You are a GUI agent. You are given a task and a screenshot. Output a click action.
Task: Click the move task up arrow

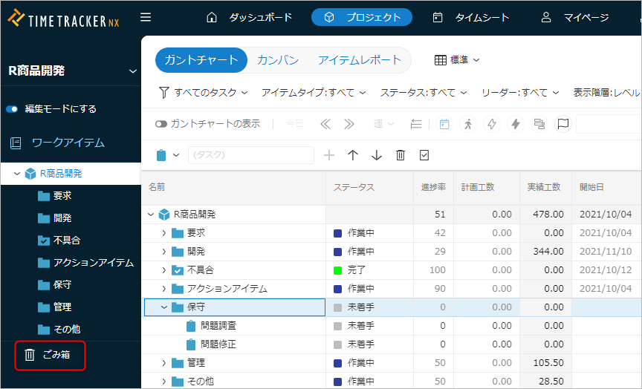pos(353,155)
